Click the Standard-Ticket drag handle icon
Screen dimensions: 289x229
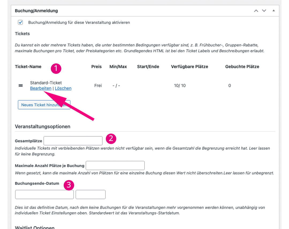tap(21, 86)
